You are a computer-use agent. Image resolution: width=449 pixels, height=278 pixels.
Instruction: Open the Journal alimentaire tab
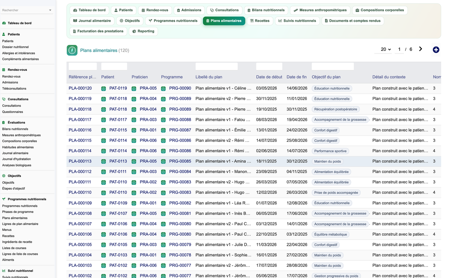92,21
